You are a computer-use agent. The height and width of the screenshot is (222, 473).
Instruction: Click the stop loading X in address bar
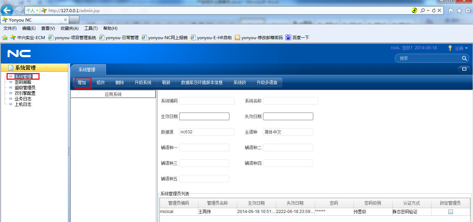tap(439, 11)
